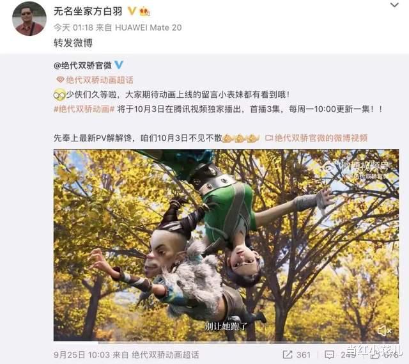Open the #绝代双骄动画# hashtag
The width and height of the screenshot is (409, 364).
tap(84, 109)
